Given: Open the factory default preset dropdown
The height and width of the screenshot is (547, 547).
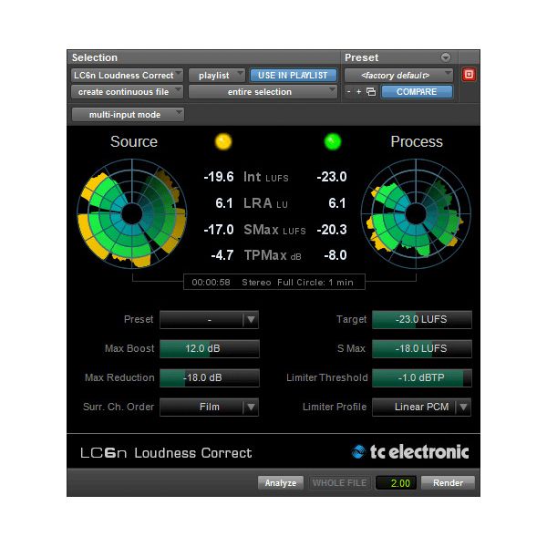Looking at the screenshot, I should 398,76.
